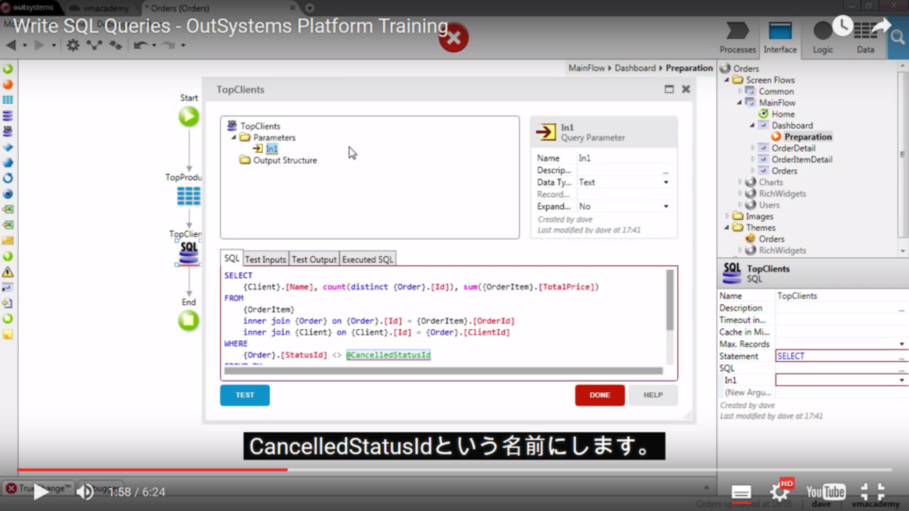
Task: Click the HELP button
Action: pyautogui.click(x=653, y=395)
